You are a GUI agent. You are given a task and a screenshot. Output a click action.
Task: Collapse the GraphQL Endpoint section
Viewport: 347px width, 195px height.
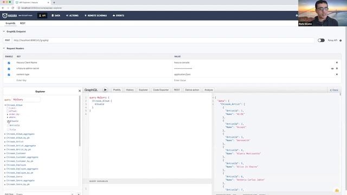pyautogui.click(x=15, y=31)
